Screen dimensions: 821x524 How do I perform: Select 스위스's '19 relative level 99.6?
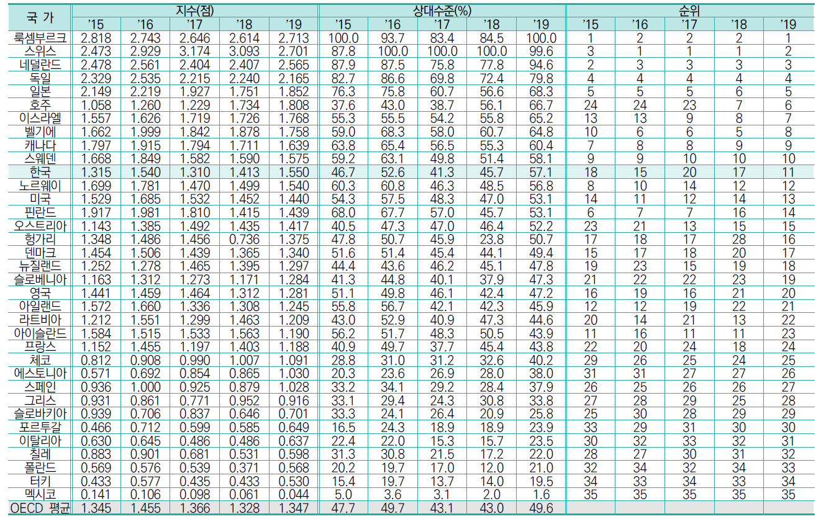(540, 51)
